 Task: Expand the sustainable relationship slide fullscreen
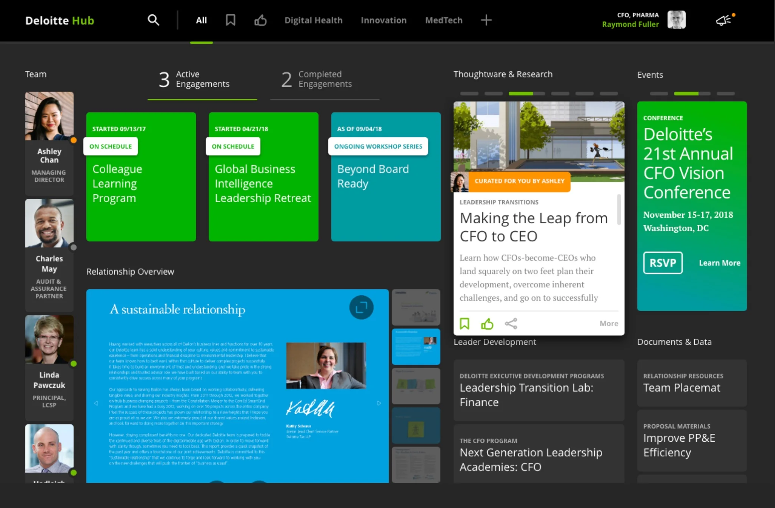(x=361, y=307)
